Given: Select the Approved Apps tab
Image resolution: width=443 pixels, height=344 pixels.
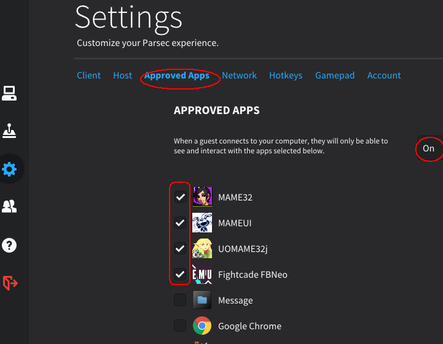Looking at the screenshot, I should [177, 75].
